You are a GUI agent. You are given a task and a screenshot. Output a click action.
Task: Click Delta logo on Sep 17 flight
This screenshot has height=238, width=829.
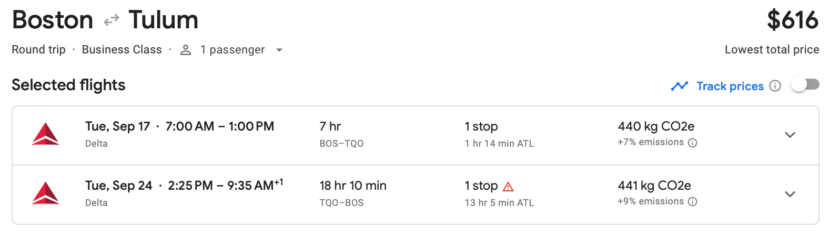(x=46, y=134)
